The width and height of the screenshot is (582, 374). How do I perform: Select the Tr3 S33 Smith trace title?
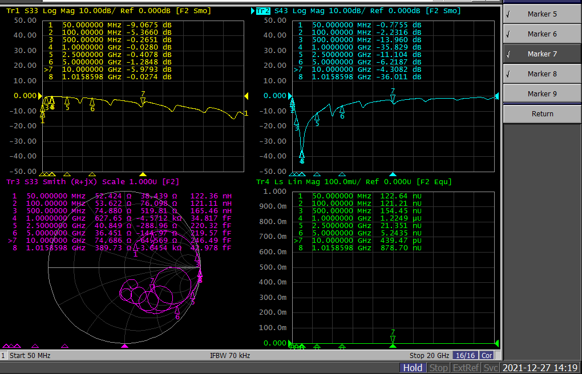click(92, 182)
